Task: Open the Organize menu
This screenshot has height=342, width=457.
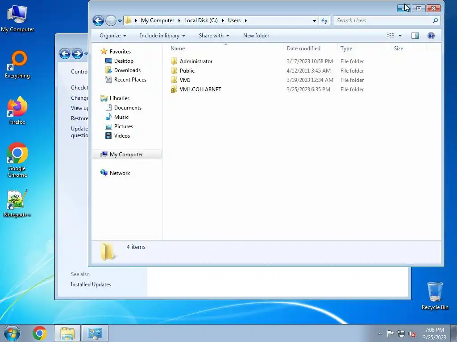Action: (113, 36)
